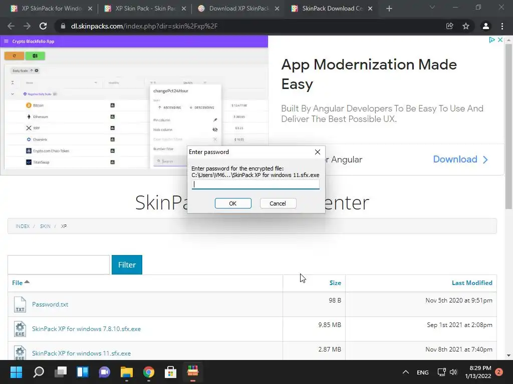Click the blue Filter button

(127, 265)
